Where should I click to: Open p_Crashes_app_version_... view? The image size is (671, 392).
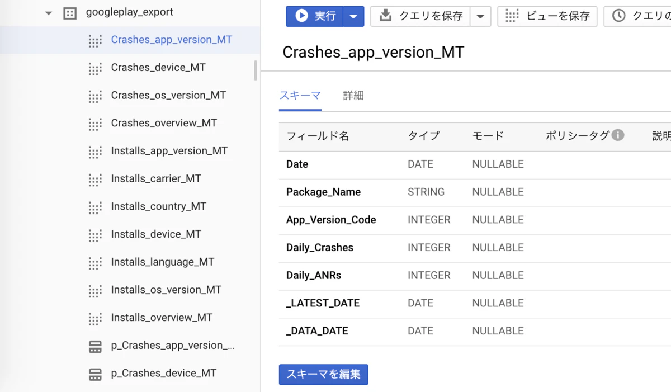[173, 345]
